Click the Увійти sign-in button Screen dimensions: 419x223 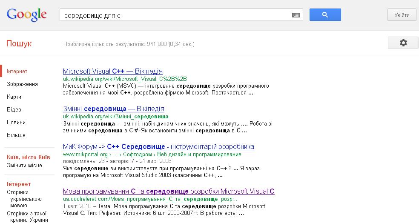point(402,15)
